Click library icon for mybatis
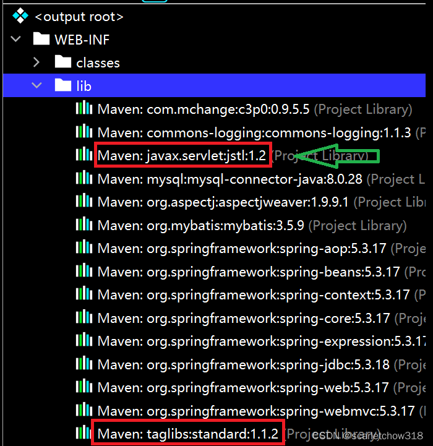 pos(84,224)
